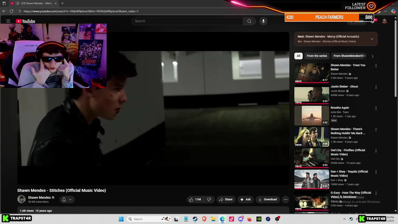The height and width of the screenshot is (224, 398).
Task: Open Firefox from the taskbar
Action: [250, 219]
